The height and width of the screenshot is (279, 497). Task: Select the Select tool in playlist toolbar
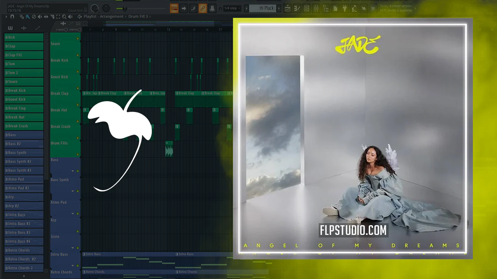pyautogui.click(x=58, y=17)
